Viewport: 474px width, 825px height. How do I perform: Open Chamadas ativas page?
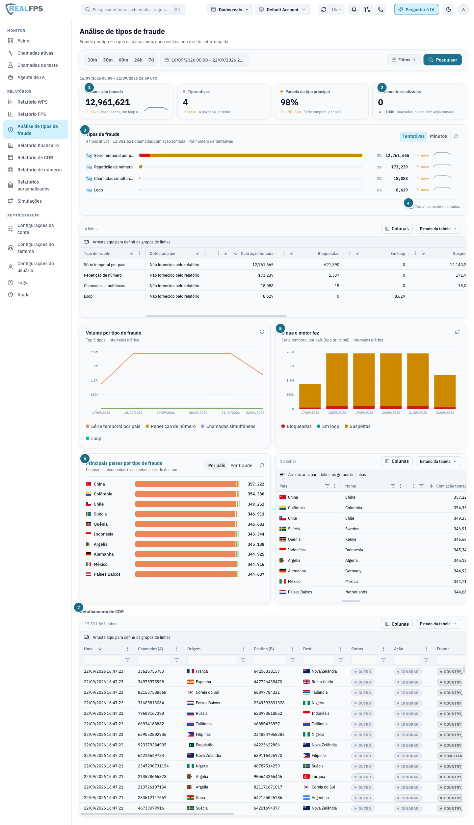click(x=36, y=53)
